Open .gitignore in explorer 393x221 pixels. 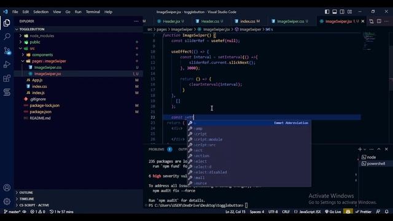point(37,99)
